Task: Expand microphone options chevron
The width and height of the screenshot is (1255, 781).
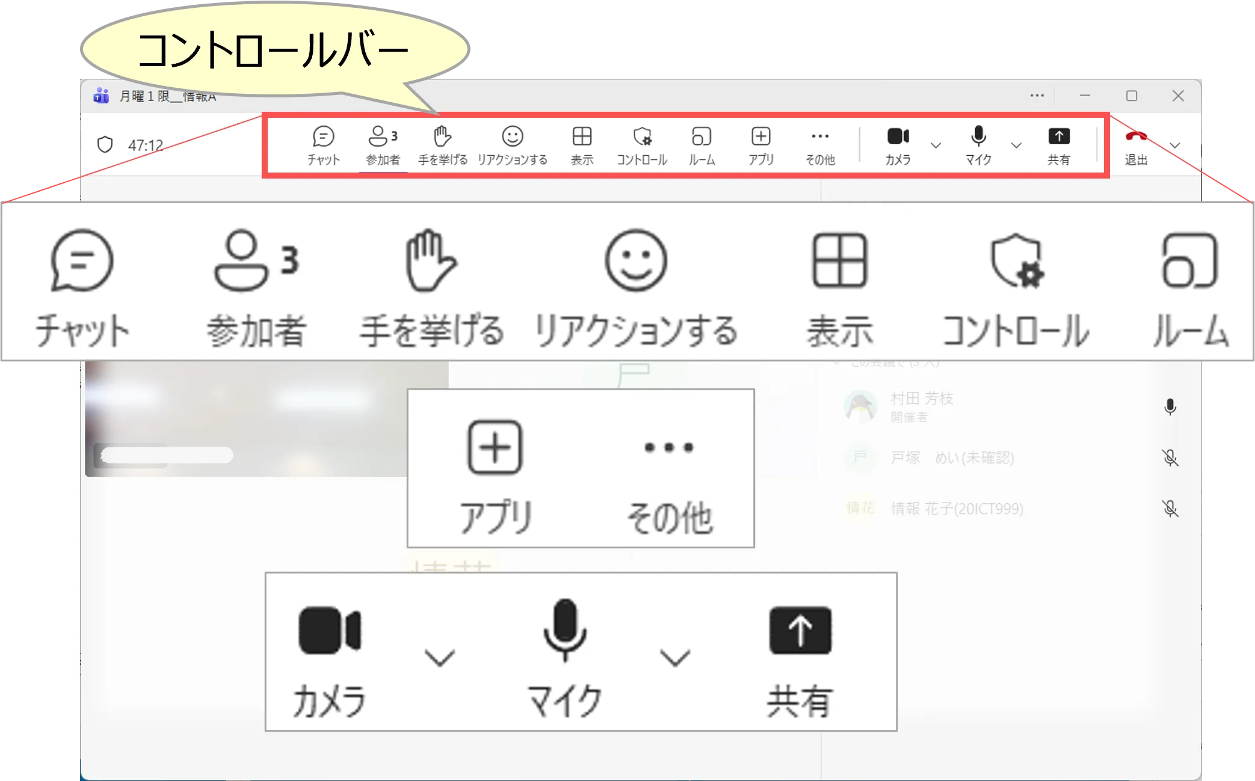Action: point(1016,145)
